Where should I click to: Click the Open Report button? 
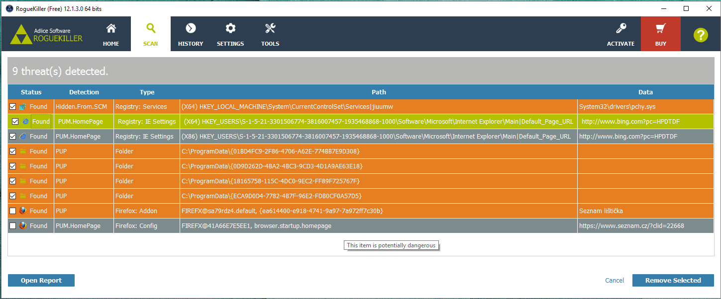(x=41, y=281)
